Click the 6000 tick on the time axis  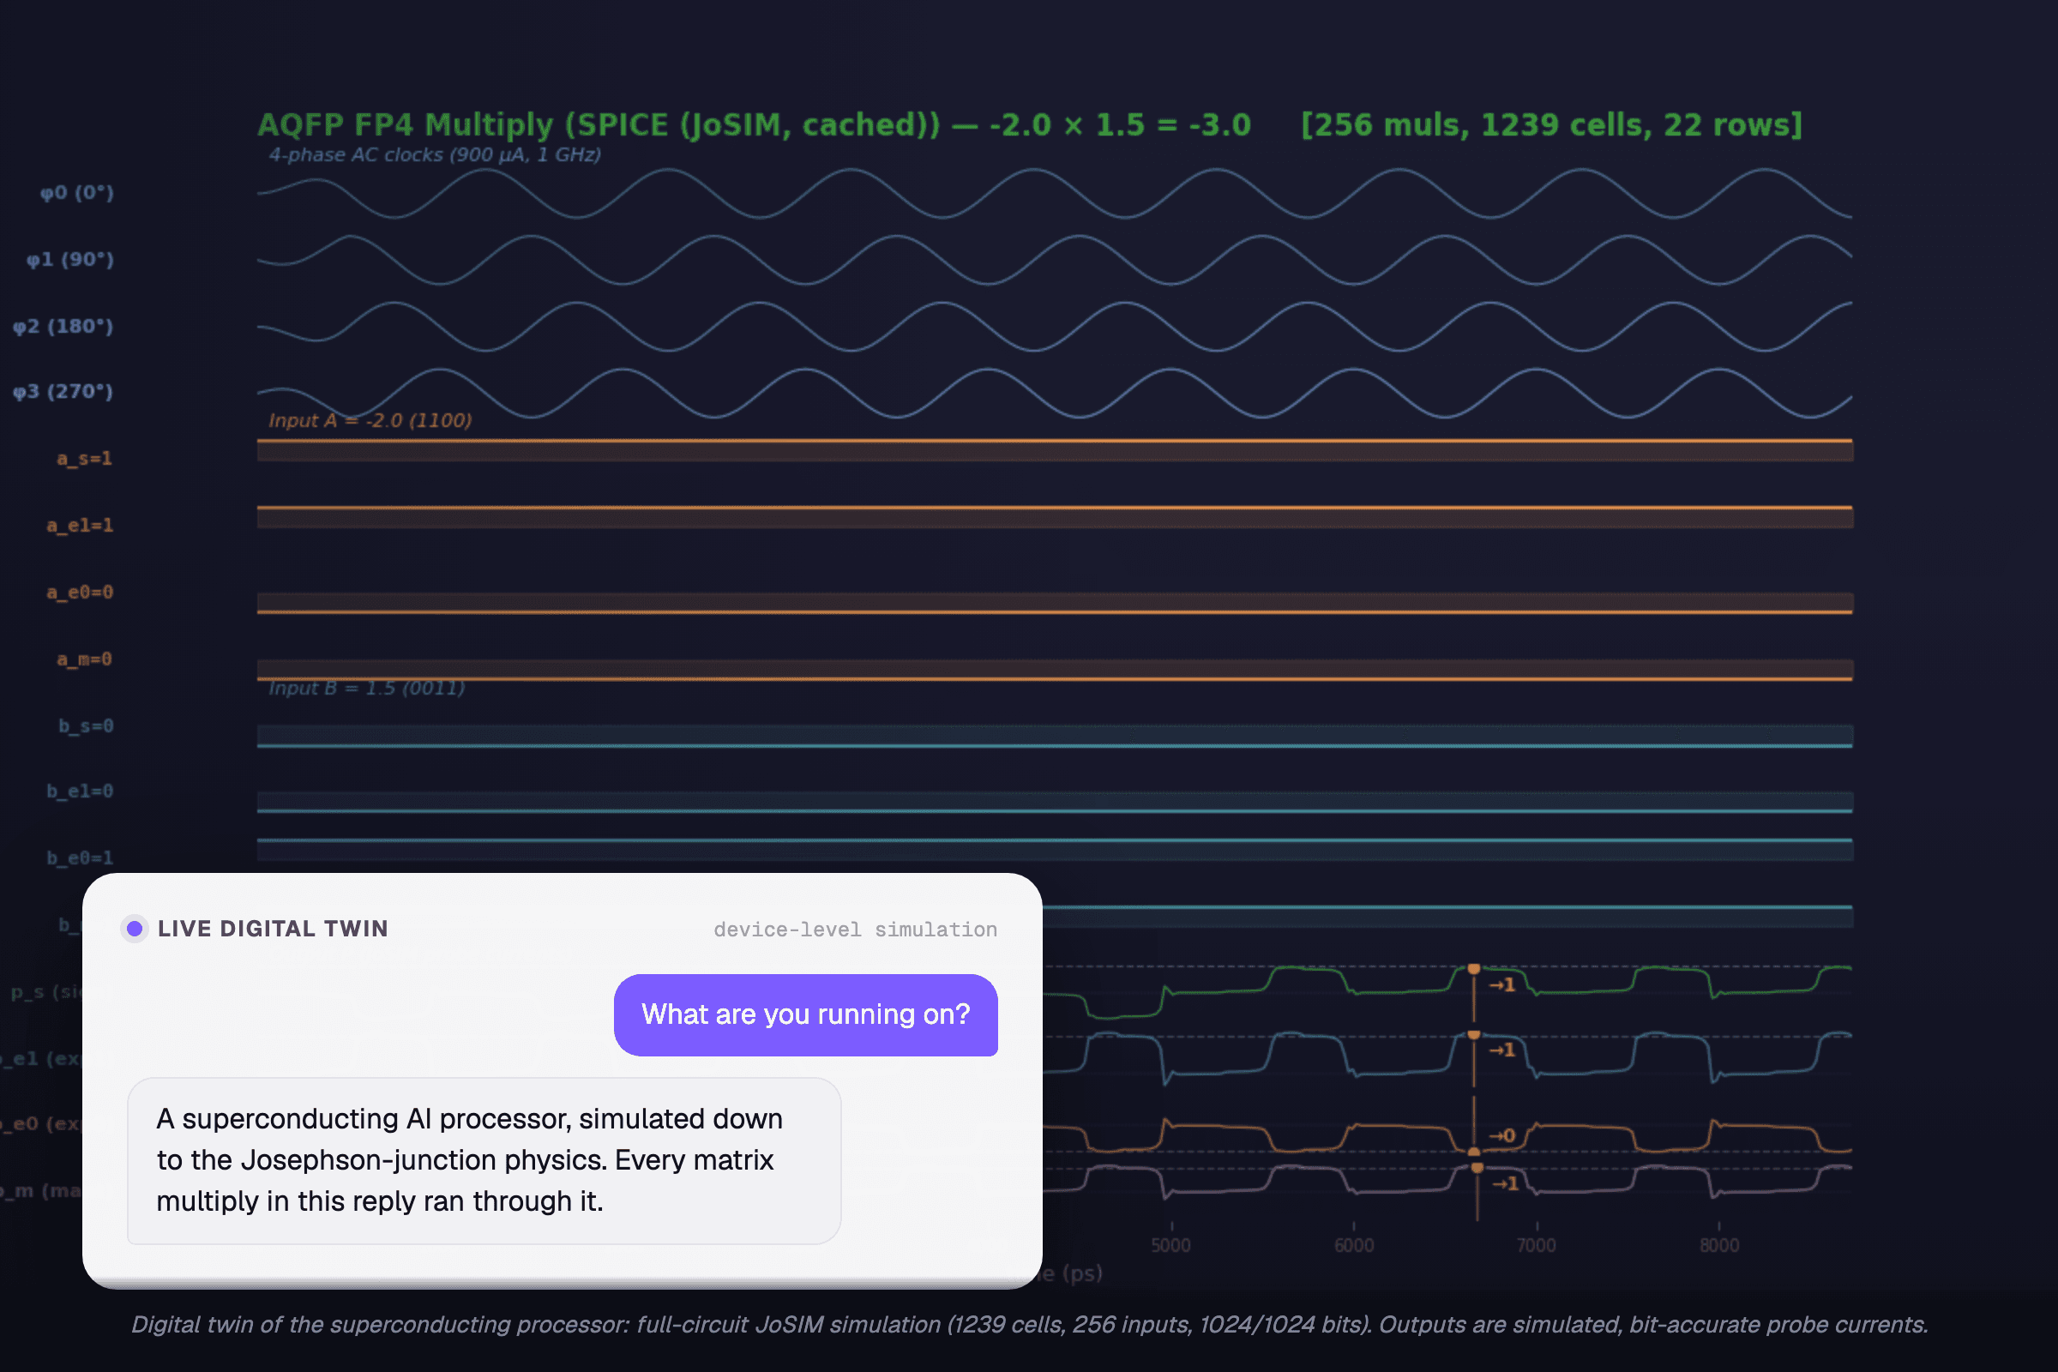point(1354,1245)
